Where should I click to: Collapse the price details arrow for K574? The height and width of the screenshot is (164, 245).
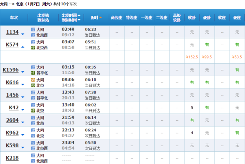[x=22, y=47]
